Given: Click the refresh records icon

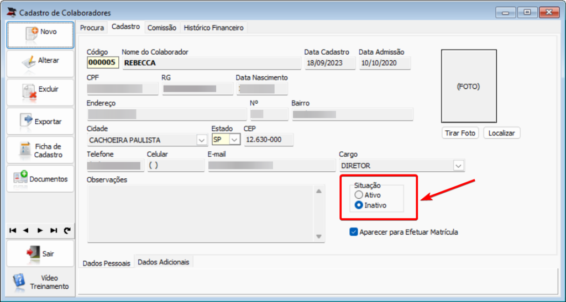Looking at the screenshot, I should pyautogui.click(x=67, y=231).
